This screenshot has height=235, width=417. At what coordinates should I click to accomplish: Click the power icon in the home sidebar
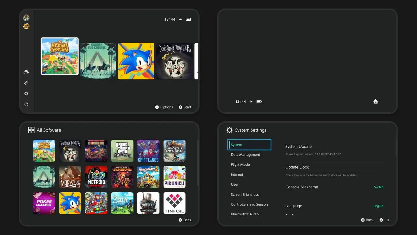tap(26, 104)
